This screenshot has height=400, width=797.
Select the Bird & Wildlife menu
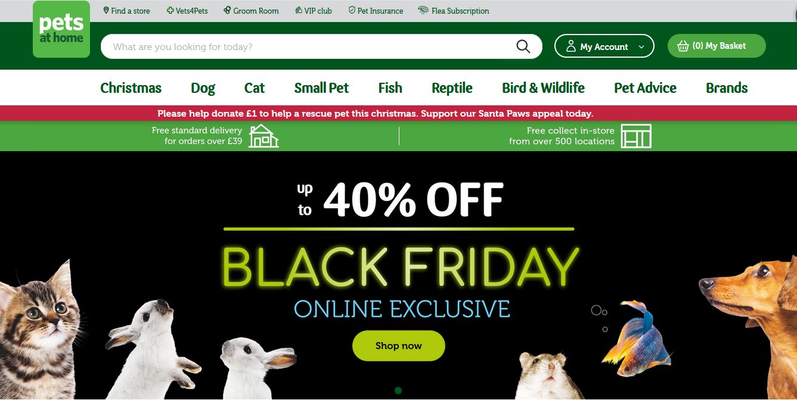tap(543, 88)
